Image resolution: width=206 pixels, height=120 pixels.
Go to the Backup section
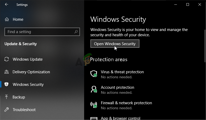(x=19, y=97)
